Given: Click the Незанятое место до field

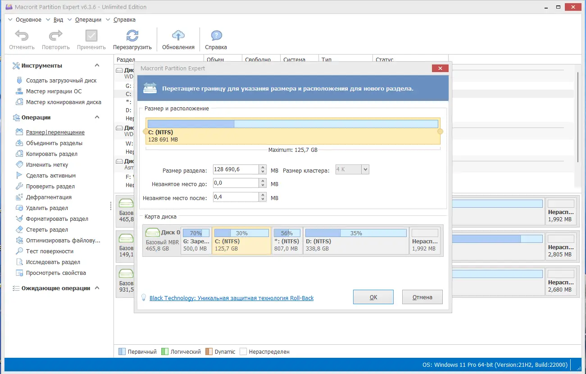Looking at the screenshot, I should (236, 183).
